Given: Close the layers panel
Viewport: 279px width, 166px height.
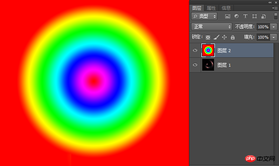Looking at the screenshot, I should (x=276, y=2).
